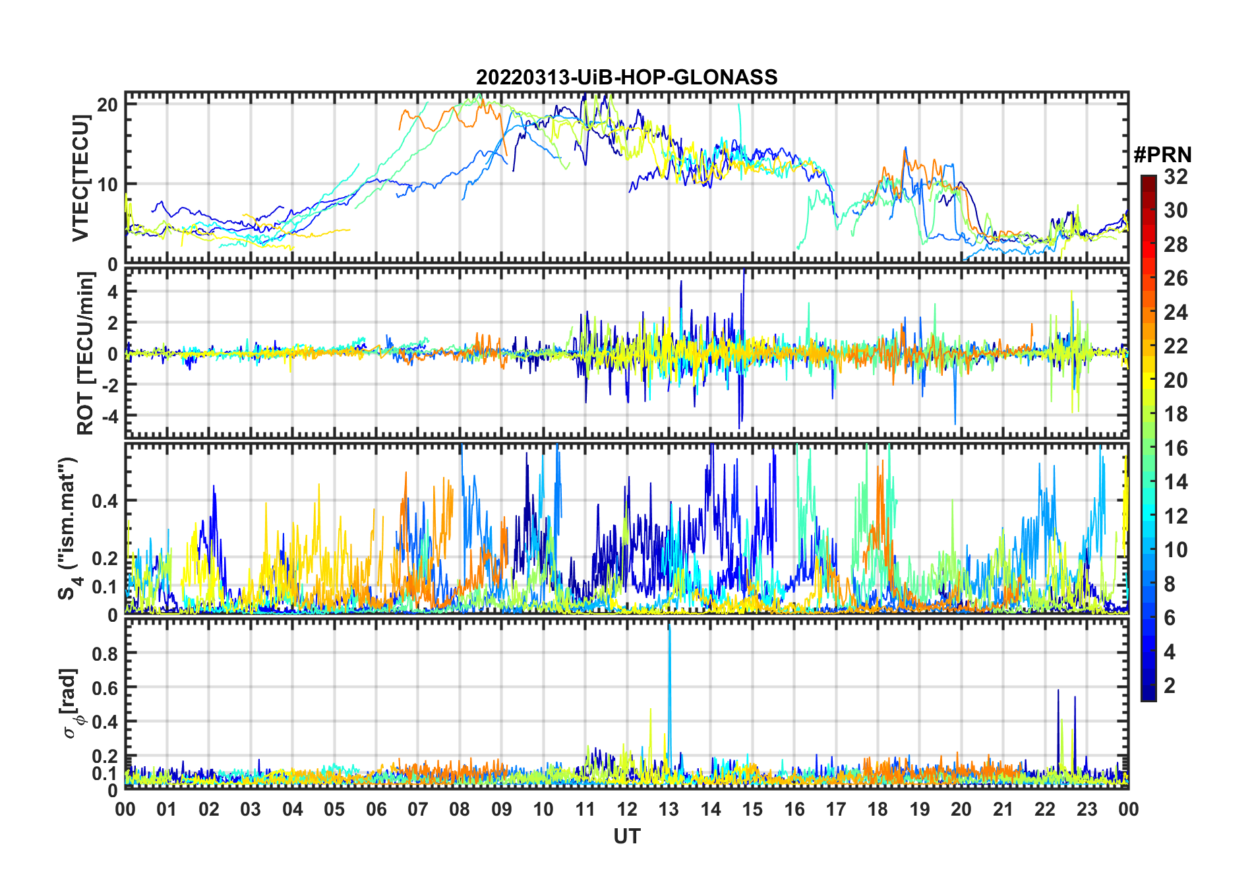Screen dimensions: 1254x877
Task: Select the ROT [TECU/min] y-axis label
Action: [x=85, y=353]
